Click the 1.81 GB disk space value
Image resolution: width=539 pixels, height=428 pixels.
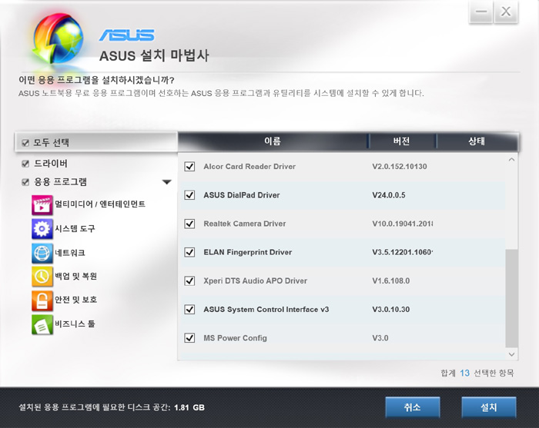(x=189, y=408)
